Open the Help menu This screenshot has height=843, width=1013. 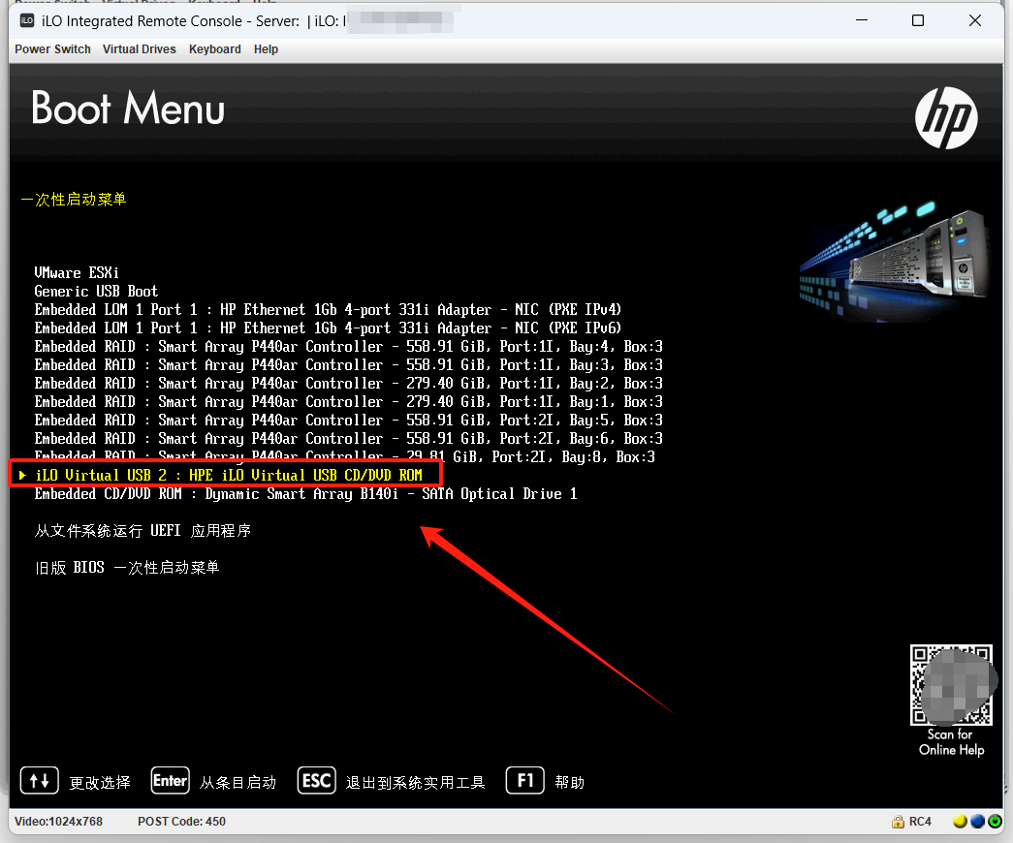coord(266,49)
